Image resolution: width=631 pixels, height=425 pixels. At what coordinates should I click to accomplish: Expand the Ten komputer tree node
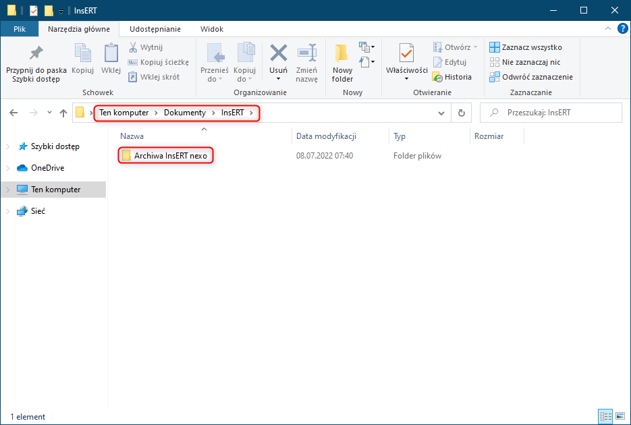(8, 190)
